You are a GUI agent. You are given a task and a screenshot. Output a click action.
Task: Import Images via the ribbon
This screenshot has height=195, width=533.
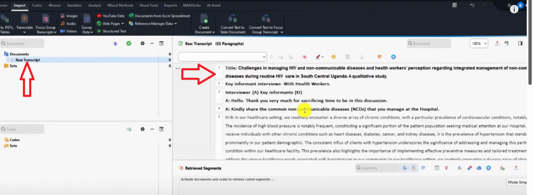point(69,16)
